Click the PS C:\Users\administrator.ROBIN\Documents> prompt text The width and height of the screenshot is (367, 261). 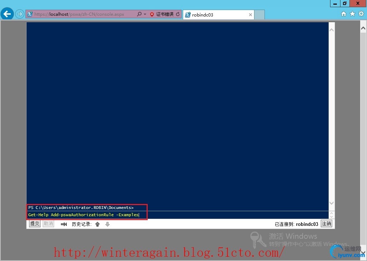point(81,208)
